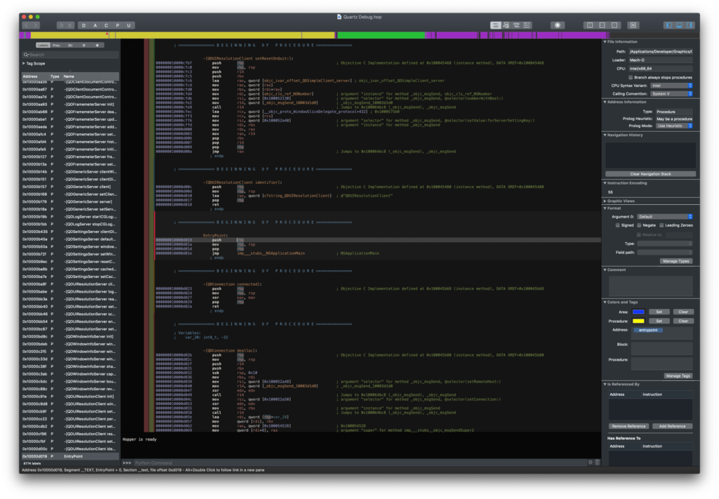
Task: Expand the Graphic Views section
Action: coord(605,201)
